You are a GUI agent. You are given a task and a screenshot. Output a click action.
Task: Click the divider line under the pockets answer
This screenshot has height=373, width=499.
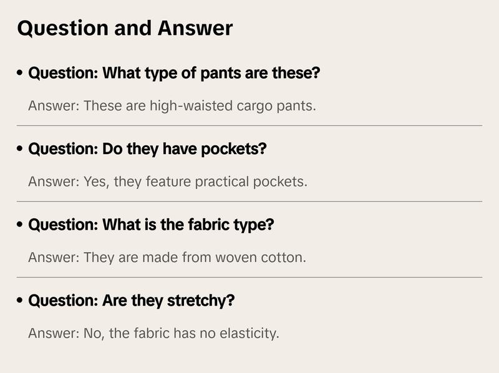click(249, 201)
